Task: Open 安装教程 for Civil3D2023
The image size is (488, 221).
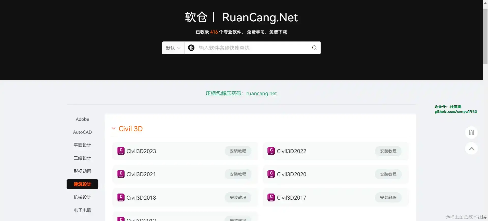Action: (x=238, y=151)
